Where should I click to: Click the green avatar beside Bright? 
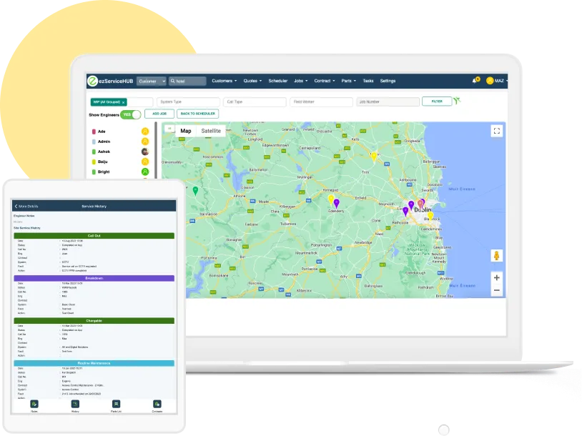[145, 172]
